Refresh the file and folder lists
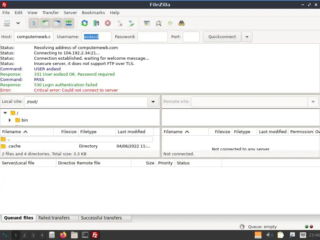 (x=84, y=23)
